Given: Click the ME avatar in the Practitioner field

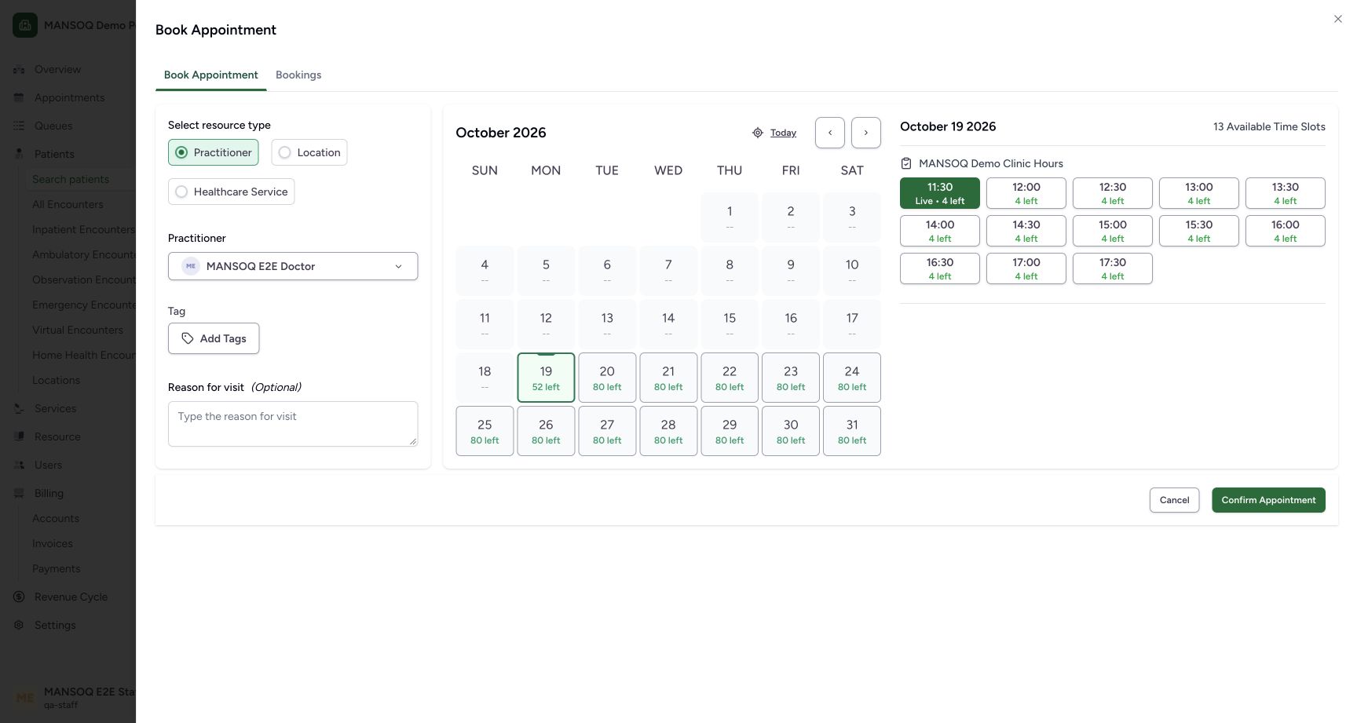Looking at the screenshot, I should (191, 266).
